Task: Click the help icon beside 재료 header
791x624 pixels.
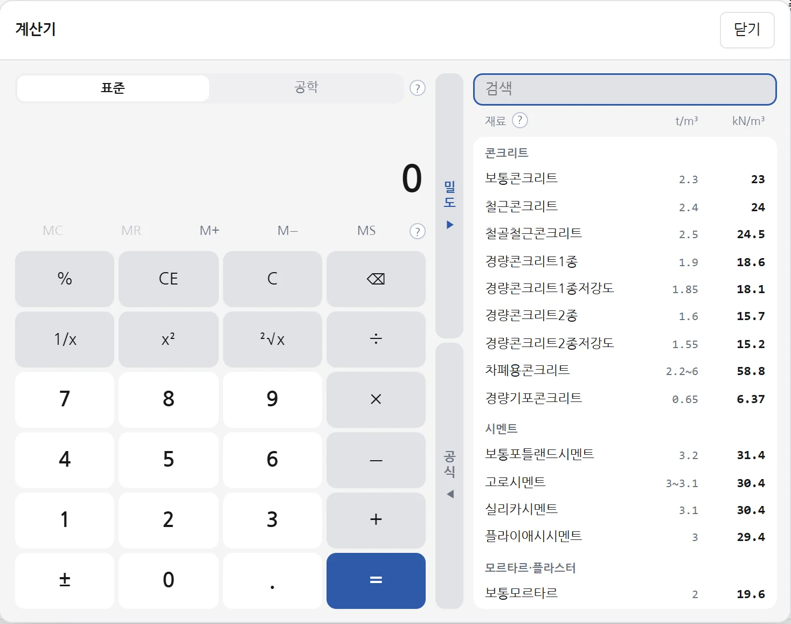Action: point(519,120)
